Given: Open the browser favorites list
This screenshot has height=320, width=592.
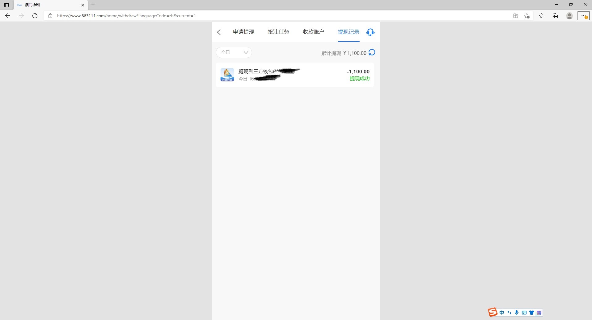Looking at the screenshot, I should 542,16.
